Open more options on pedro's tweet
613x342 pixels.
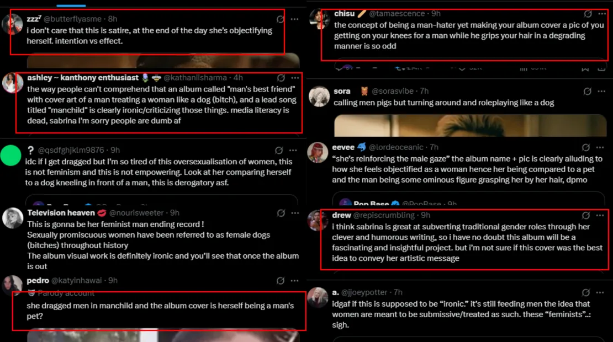point(295,280)
